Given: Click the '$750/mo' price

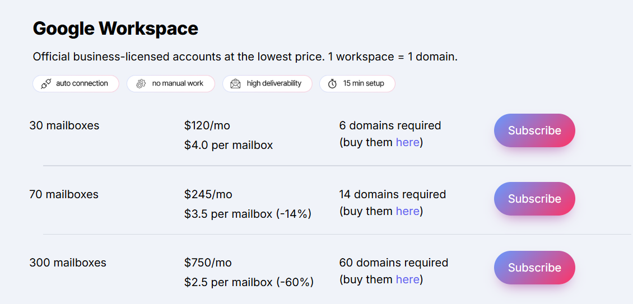Looking at the screenshot, I should click(208, 263).
